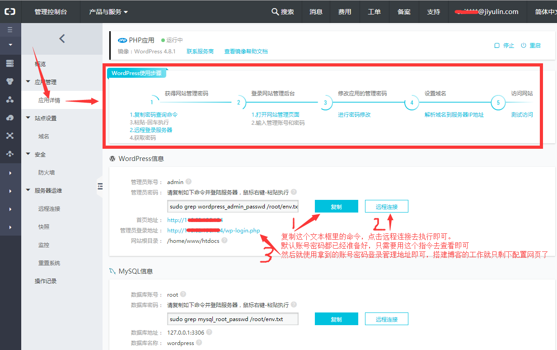This screenshot has height=350, width=557.
Task: Collapse the 站点设置 section
Action: click(28, 118)
